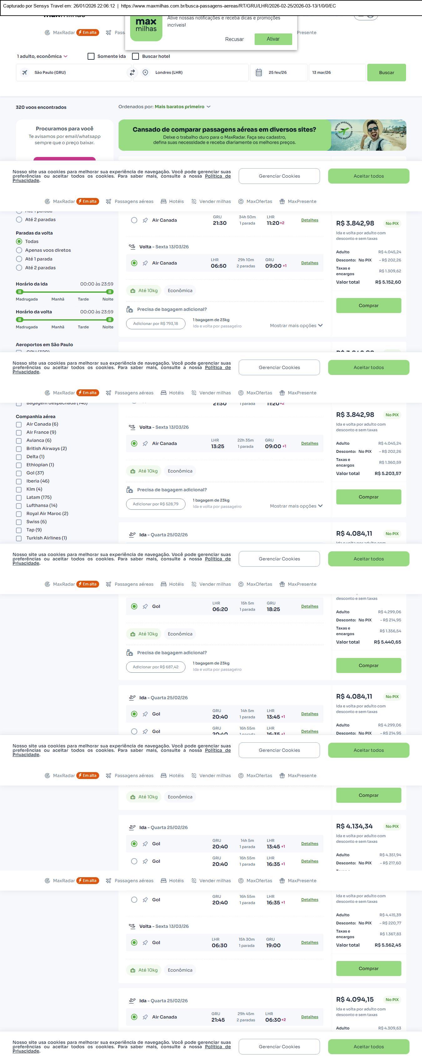
Task: Click the airplane icon in São Paulo field
Action: pyautogui.click(x=25, y=73)
